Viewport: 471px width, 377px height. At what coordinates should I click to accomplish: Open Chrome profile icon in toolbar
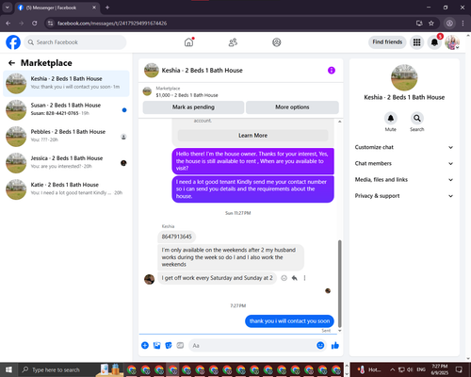coord(449,24)
